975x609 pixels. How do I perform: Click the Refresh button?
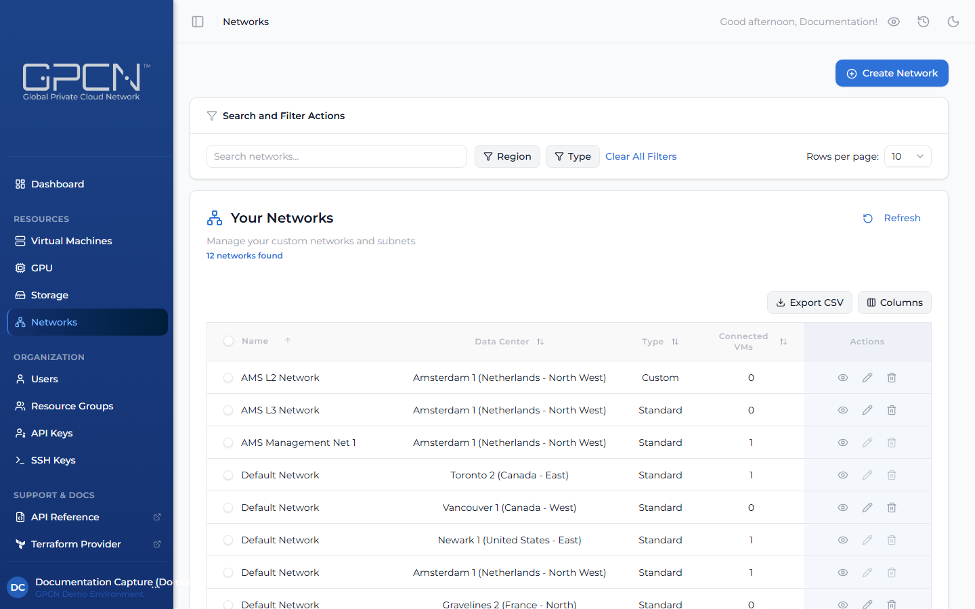tap(892, 218)
